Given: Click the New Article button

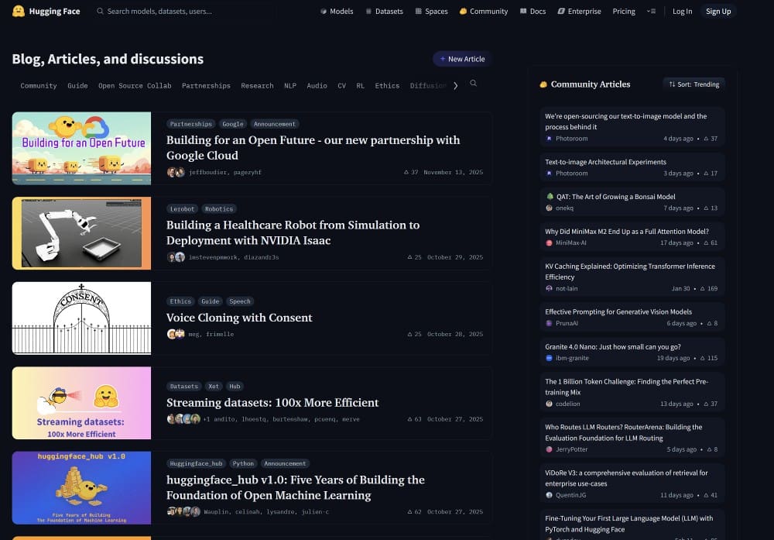Looking at the screenshot, I should [462, 59].
